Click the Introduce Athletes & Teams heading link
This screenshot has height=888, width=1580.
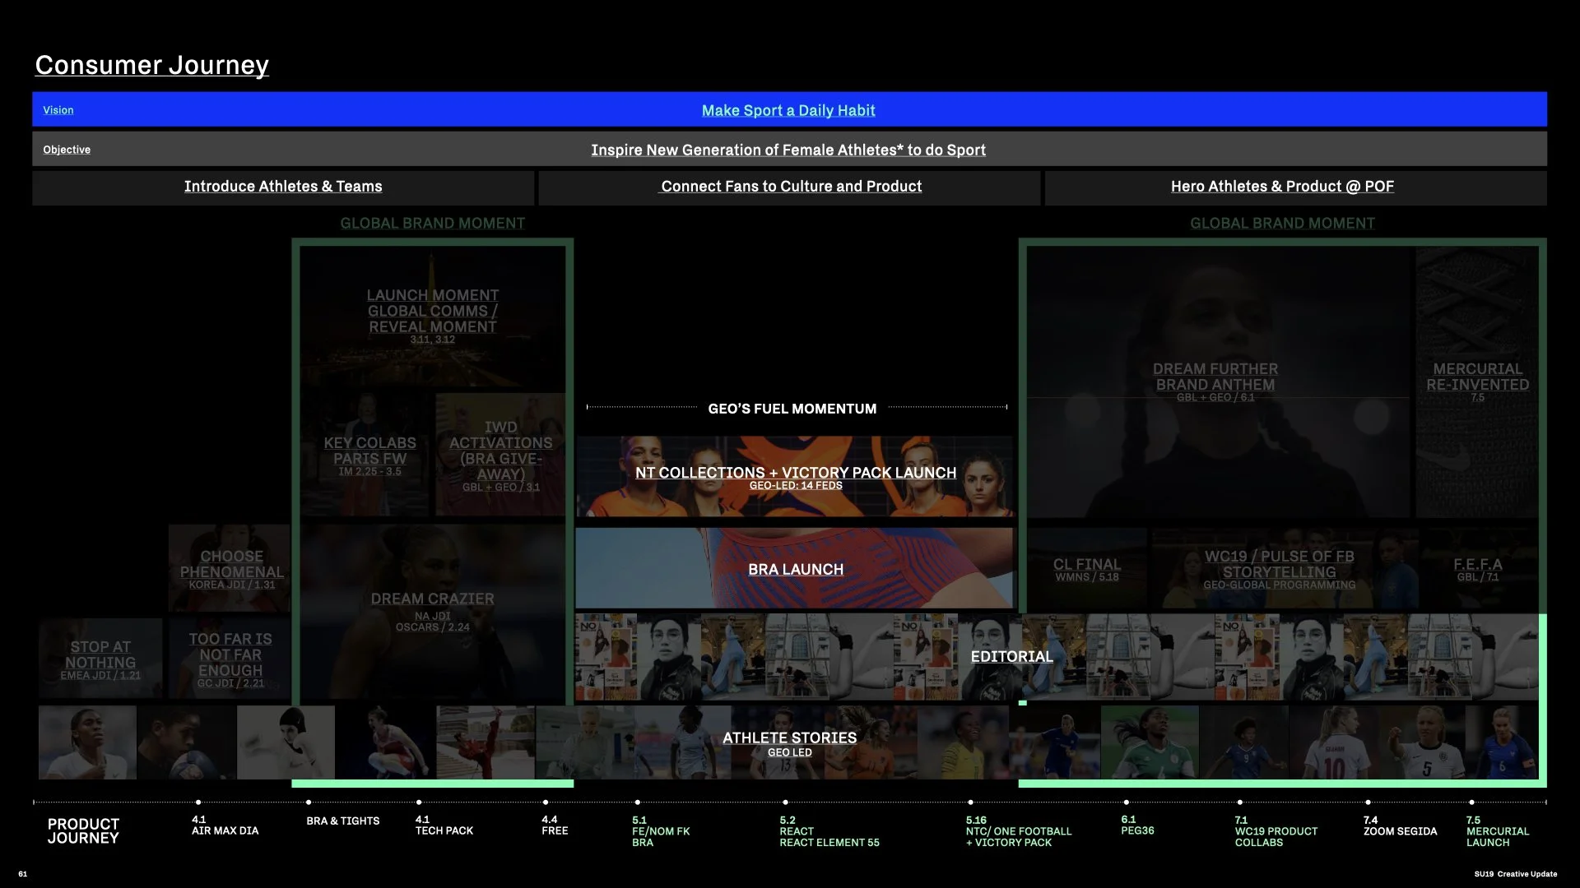click(x=283, y=187)
